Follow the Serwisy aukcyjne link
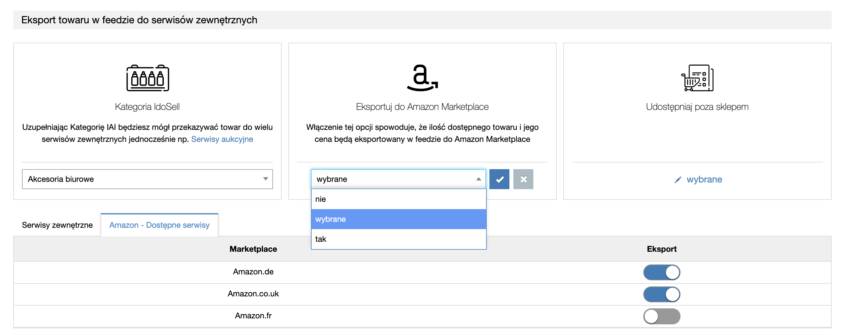Viewport: 843px width, 333px height. pyautogui.click(x=222, y=139)
